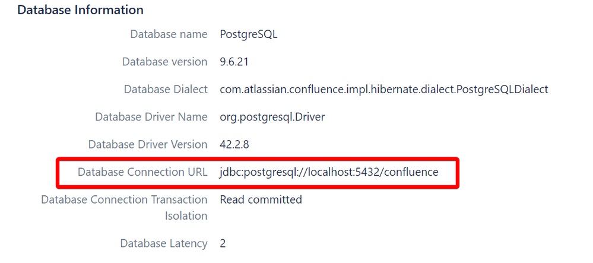Click the Database Dialect label
This screenshot has width=593, height=263.
pyautogui.click(x=166, y=89)
